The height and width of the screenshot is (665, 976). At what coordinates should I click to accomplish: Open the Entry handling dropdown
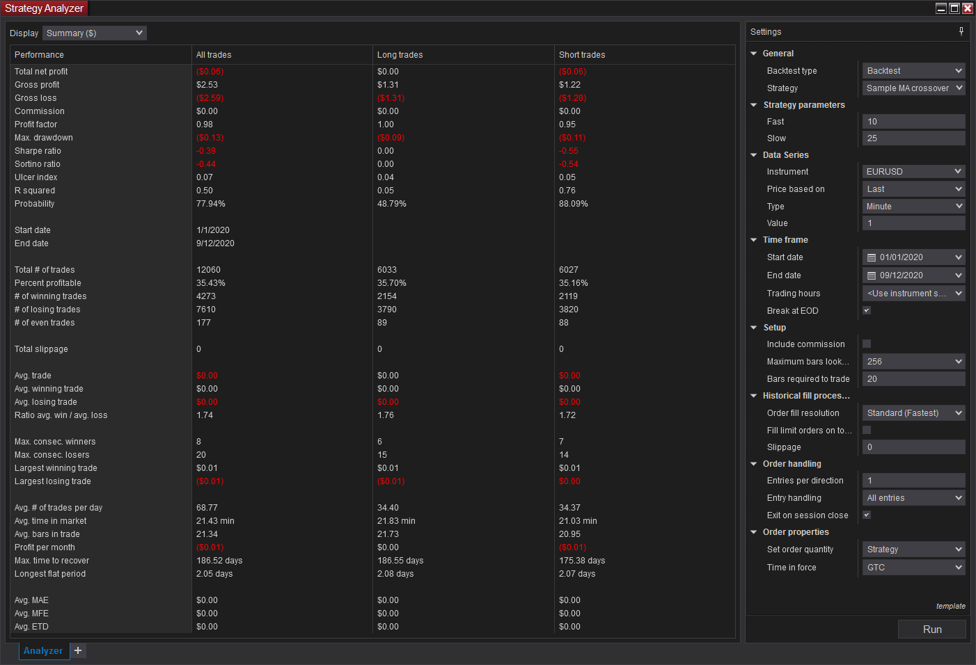coord(914,498)
